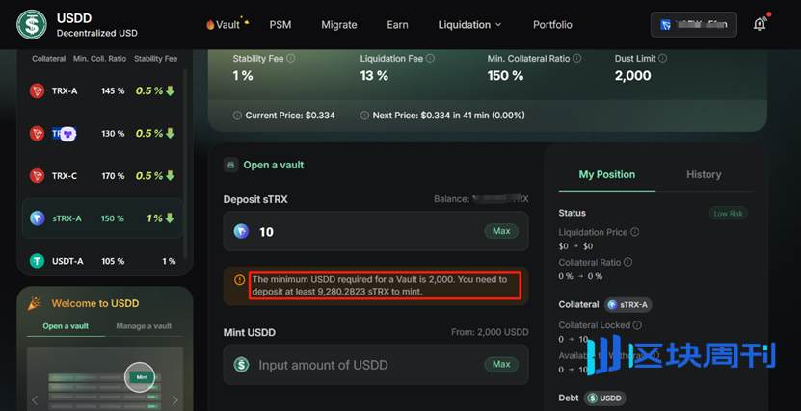Open the connected wallet address button
Screen dimensions: 801x411
pos(694,24)
